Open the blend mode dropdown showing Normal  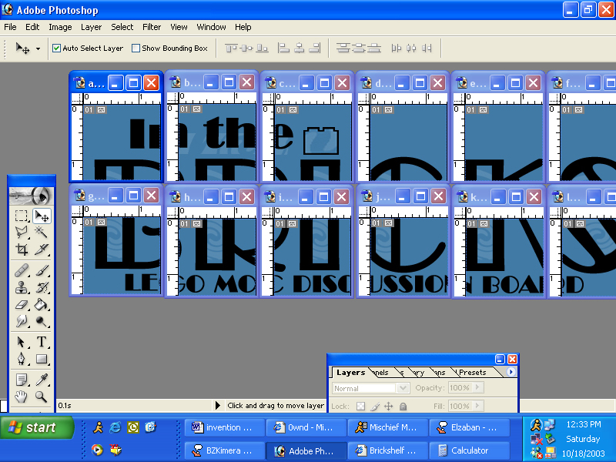[402, 388]
